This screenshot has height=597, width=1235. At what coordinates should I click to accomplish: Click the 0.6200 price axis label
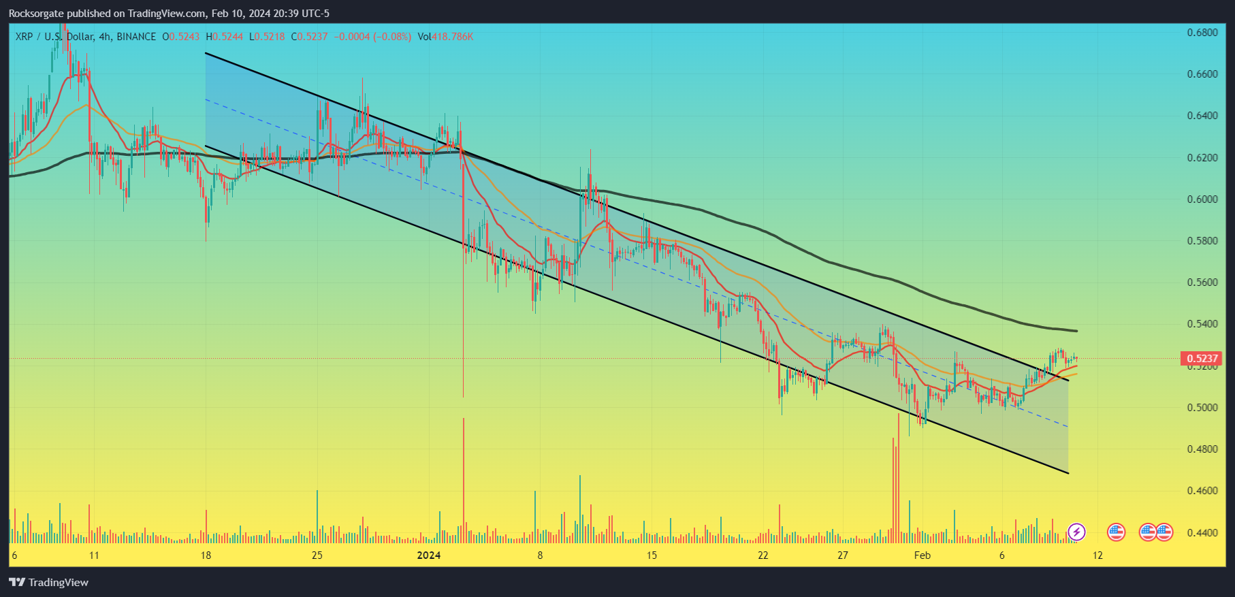(x=1202, y=158)
